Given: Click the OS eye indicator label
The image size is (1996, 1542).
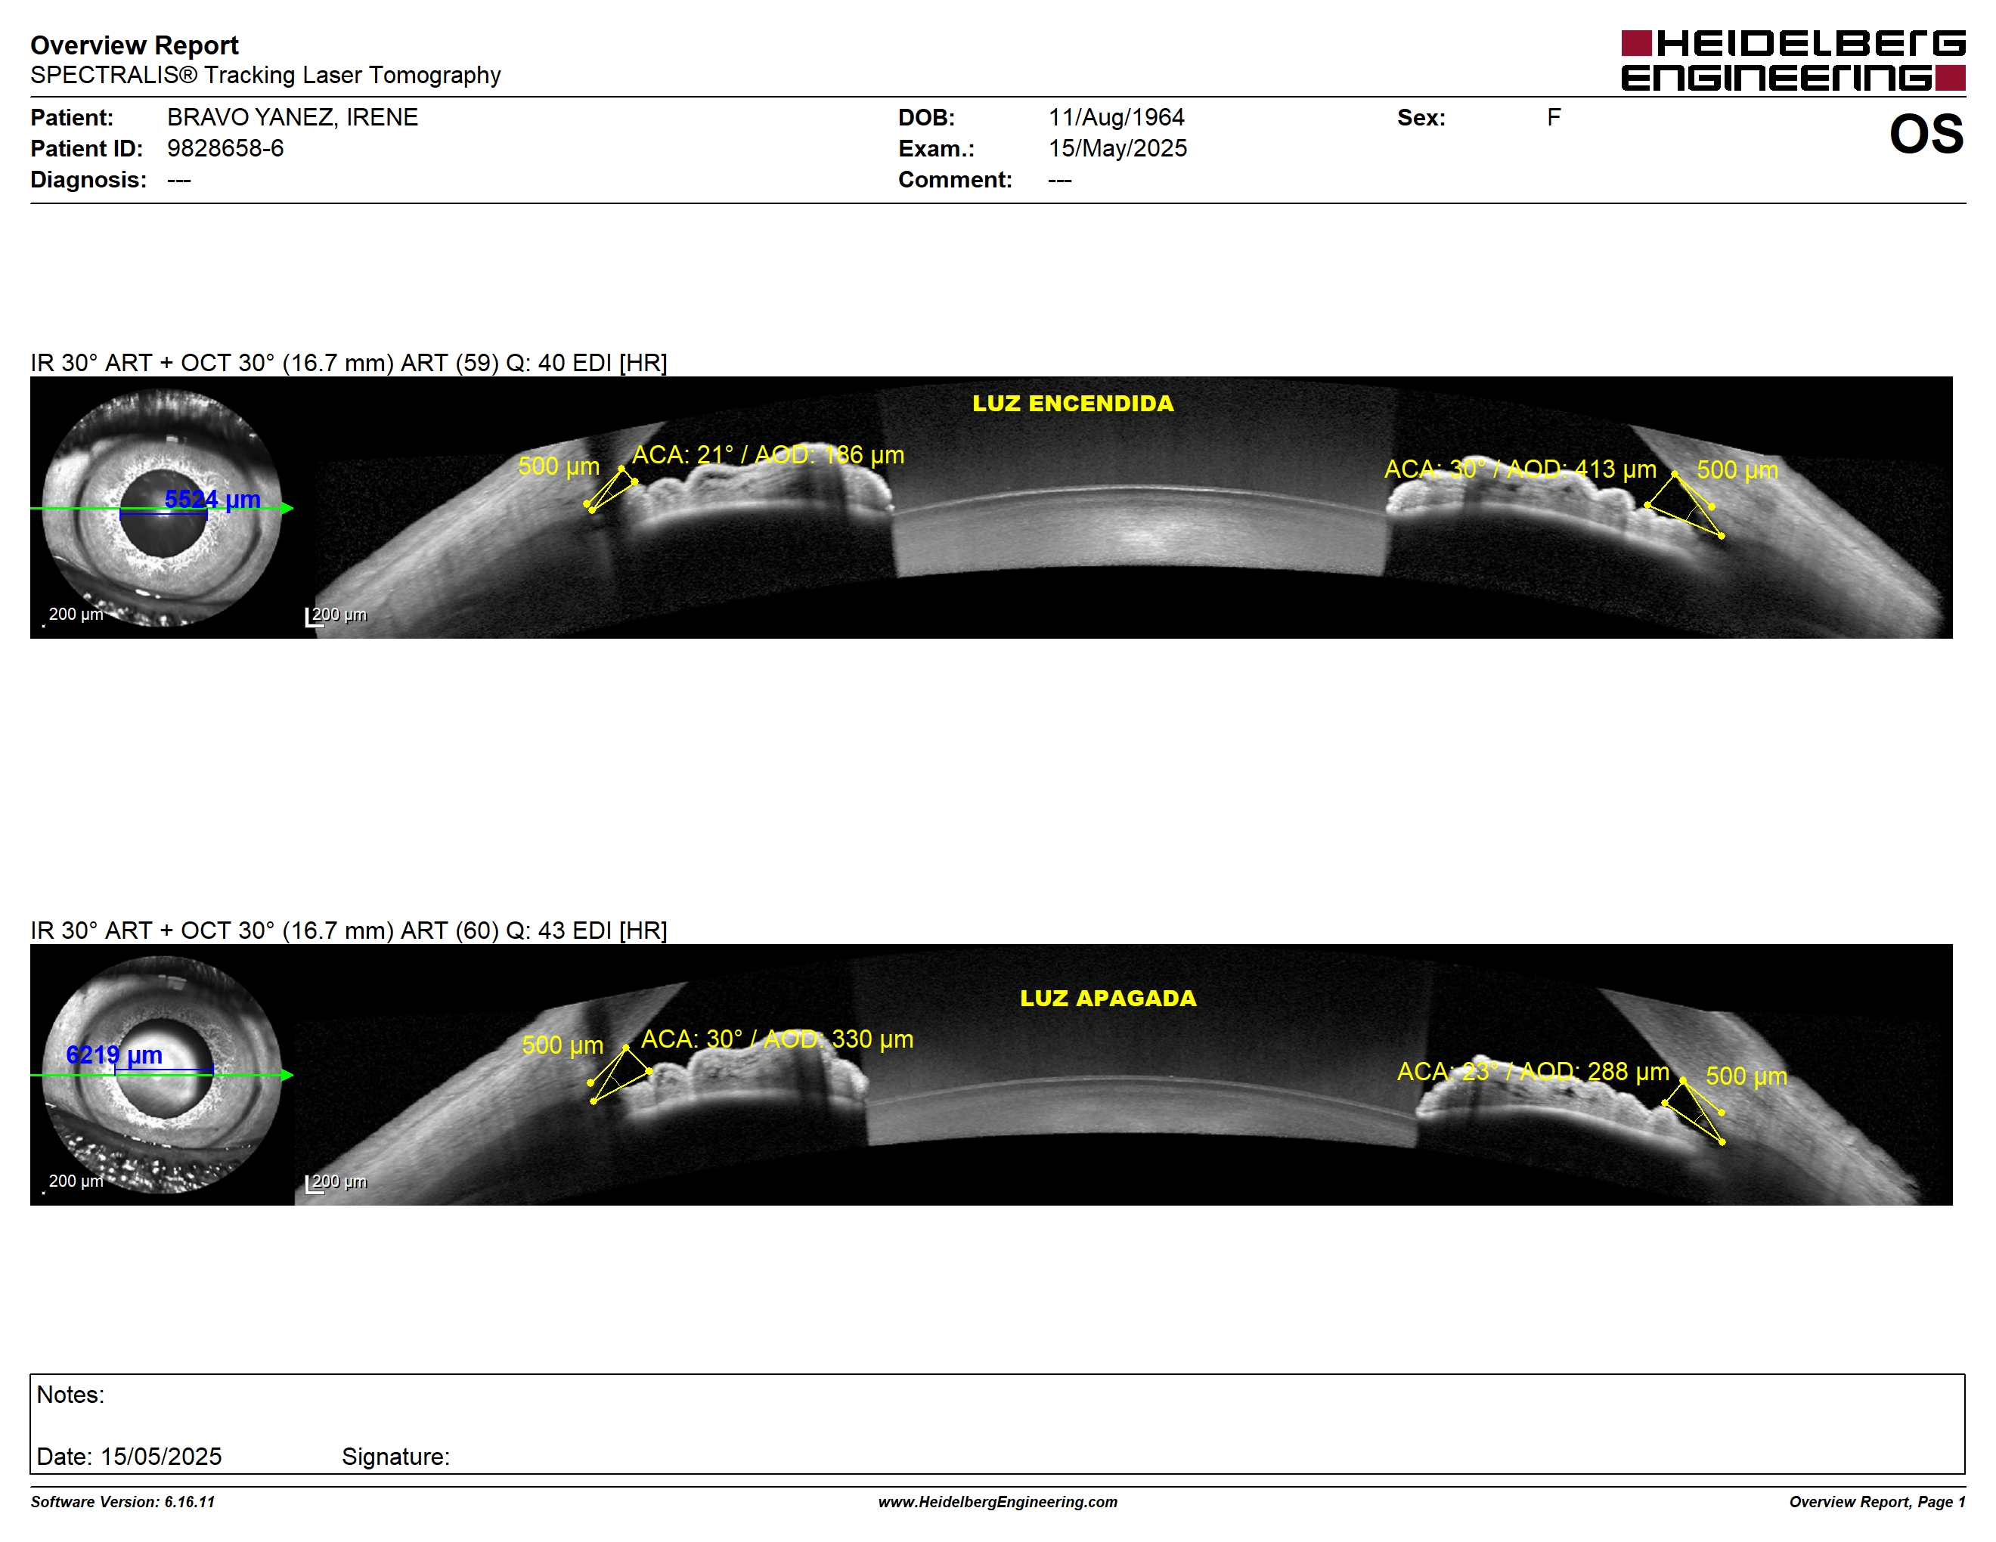Looking at the screenshot, I should [x=1926, y=135].
